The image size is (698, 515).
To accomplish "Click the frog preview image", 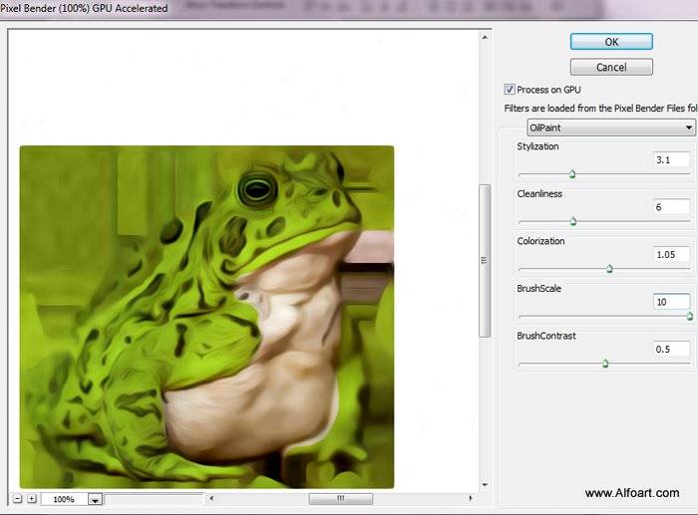I will [x=206, y=317].
